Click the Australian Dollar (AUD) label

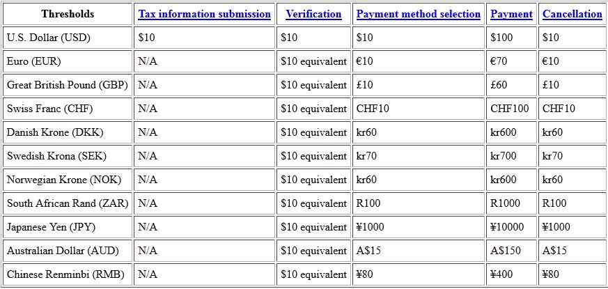(63, 251)
